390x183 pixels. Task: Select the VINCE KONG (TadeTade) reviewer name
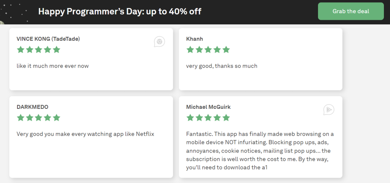click(48, 39)
